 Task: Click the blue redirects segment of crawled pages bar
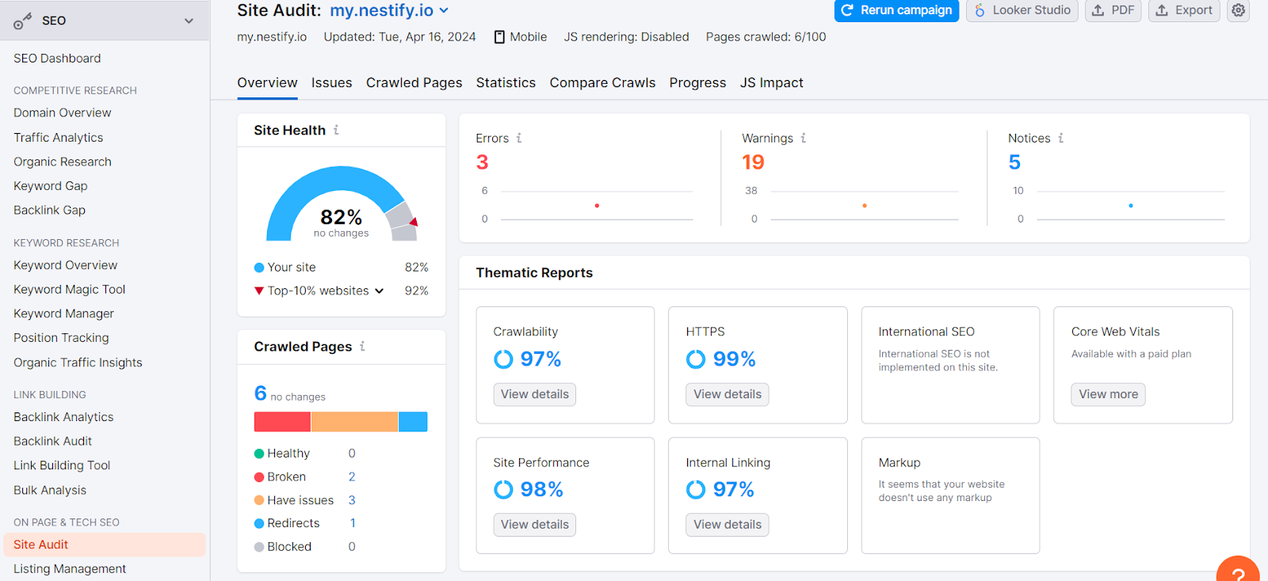point(413,422)
